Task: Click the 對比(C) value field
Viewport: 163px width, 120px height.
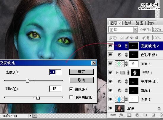Action: (55, 89)
